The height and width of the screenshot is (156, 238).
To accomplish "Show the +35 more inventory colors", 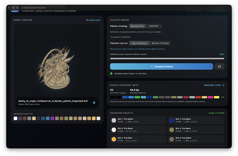I will (222, 97).
